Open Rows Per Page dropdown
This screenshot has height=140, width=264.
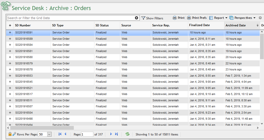[49, 134]
